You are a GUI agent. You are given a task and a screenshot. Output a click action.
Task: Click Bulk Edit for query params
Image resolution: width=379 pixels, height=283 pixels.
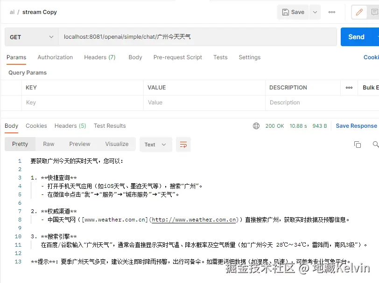pos(371,88)
